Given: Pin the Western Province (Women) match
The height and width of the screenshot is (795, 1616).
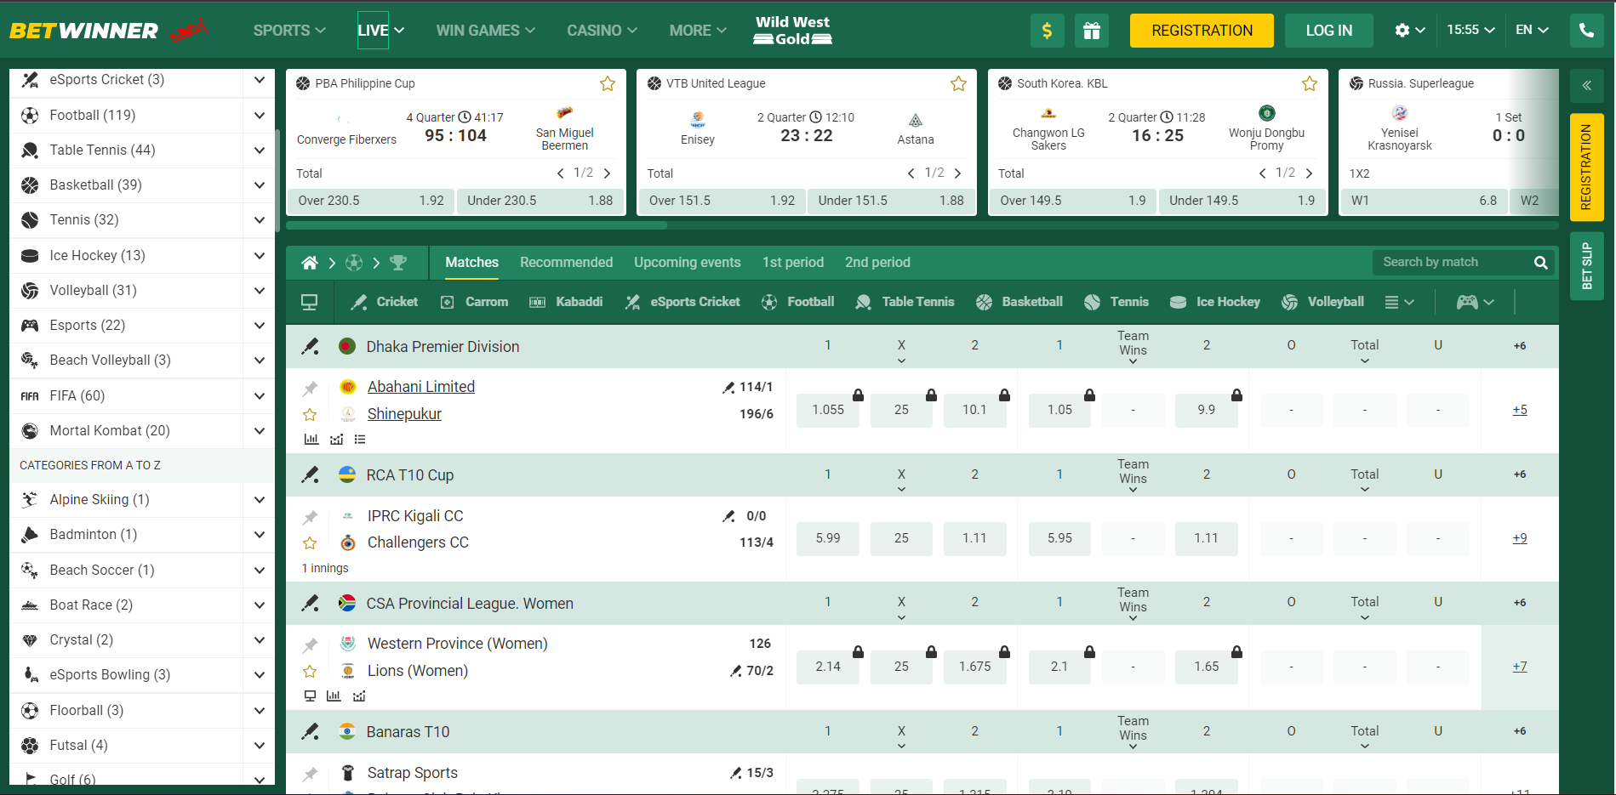Looking at the screenshot, I should click(x=310, y=645).
